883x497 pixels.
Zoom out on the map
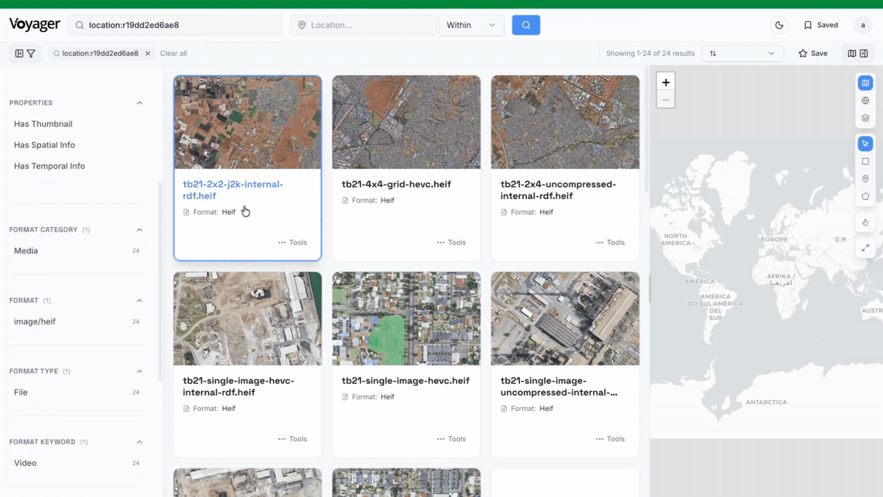click(x=665, y=100)
